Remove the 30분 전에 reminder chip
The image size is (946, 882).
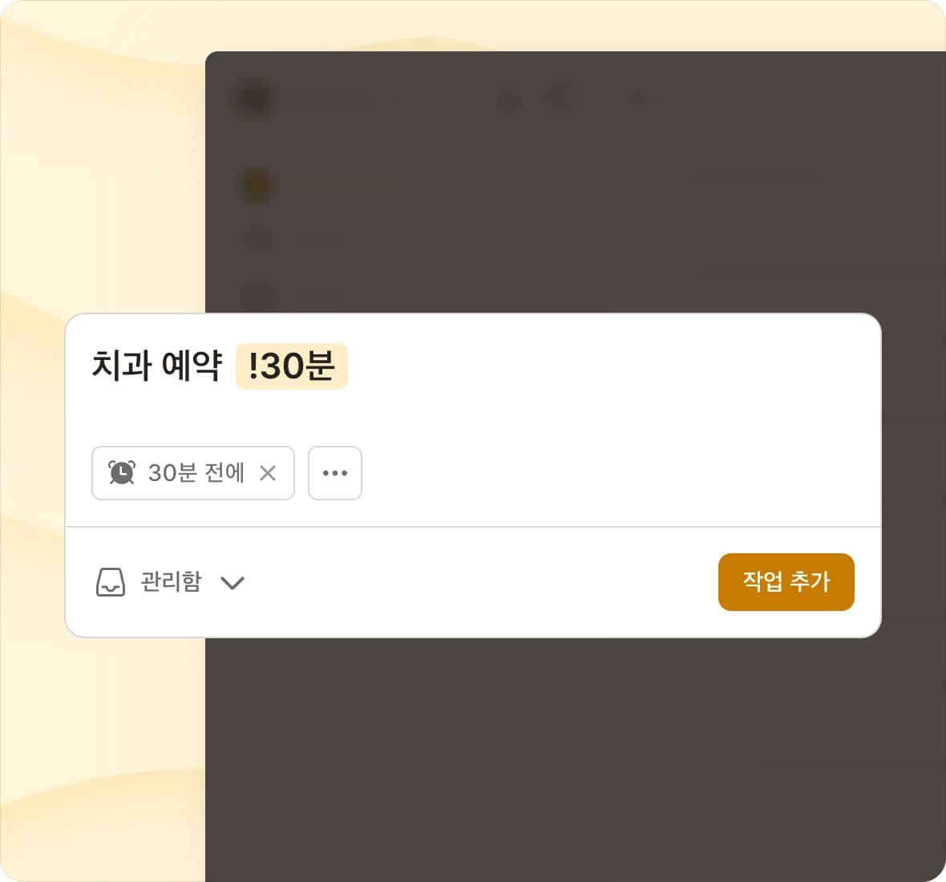[x=268, y=473]
